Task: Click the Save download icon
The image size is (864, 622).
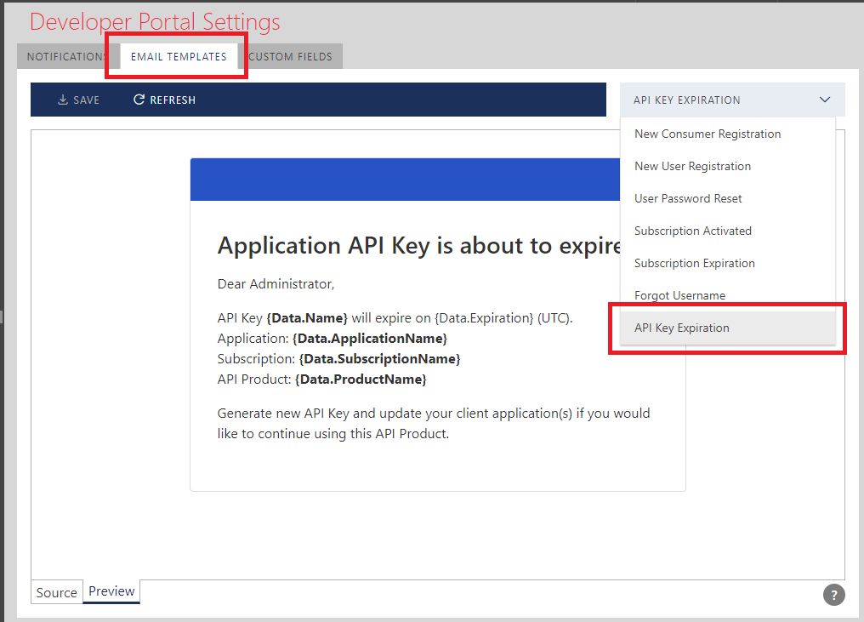Action: 63,100
